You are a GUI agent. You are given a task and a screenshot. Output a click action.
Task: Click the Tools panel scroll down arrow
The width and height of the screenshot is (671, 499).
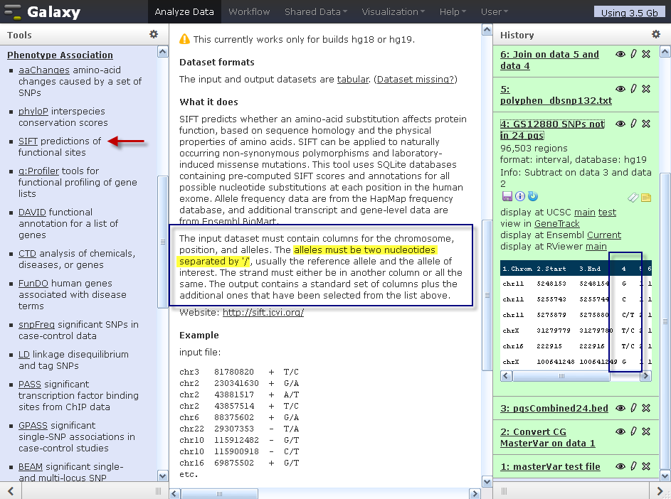click(163, 476)
